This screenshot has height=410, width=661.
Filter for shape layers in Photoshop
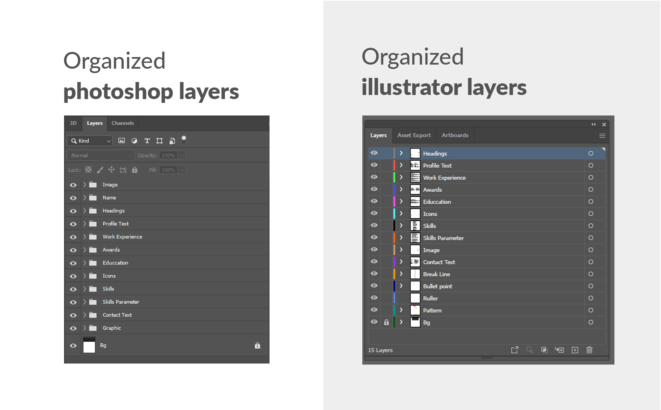click(x=160, y=141)
